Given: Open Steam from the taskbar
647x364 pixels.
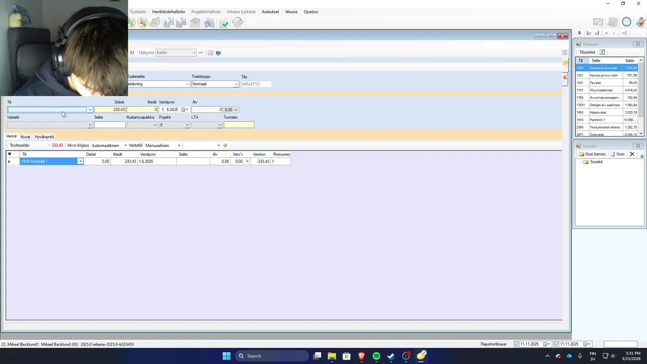Looking at the screenshot, I should pyautogui.click(x=391, y=356).
